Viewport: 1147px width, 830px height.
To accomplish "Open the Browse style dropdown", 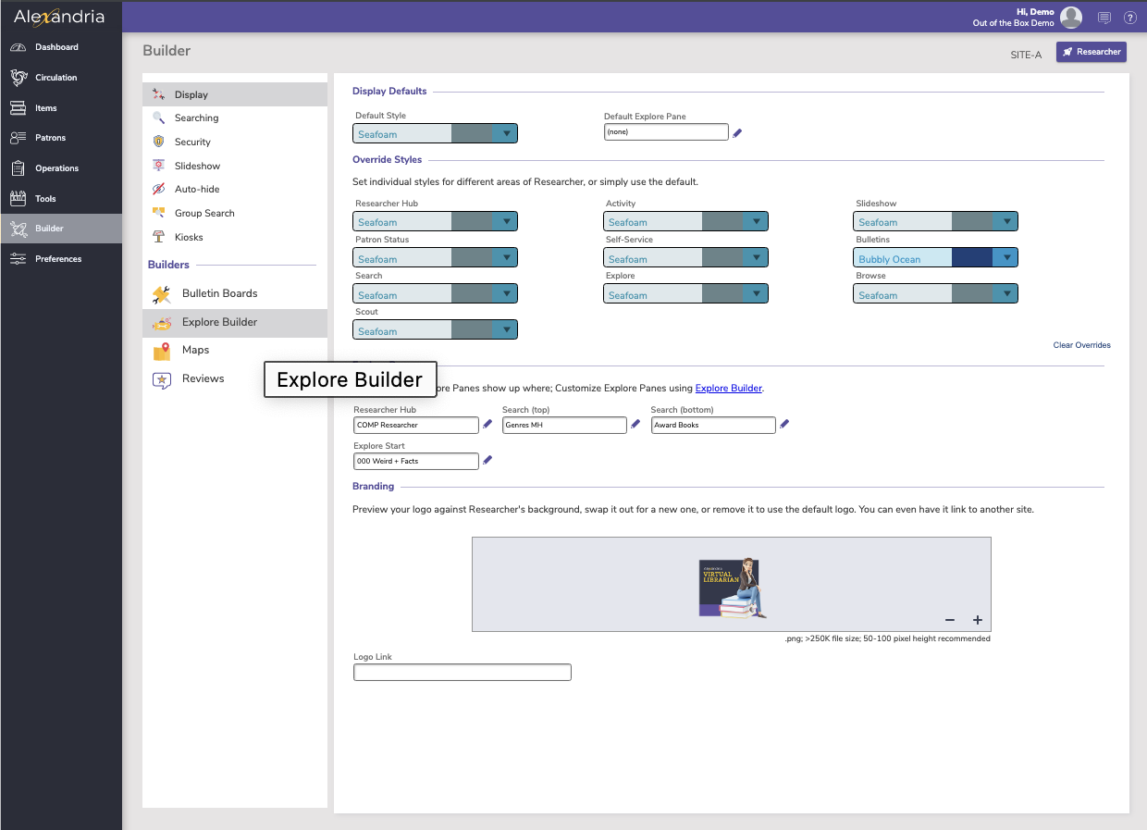I will click(935, 294).
